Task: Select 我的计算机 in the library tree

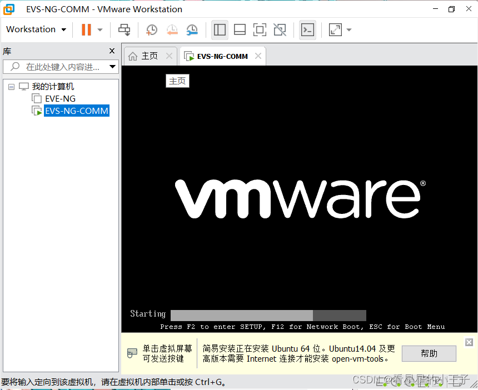Action: pos(53,87)
